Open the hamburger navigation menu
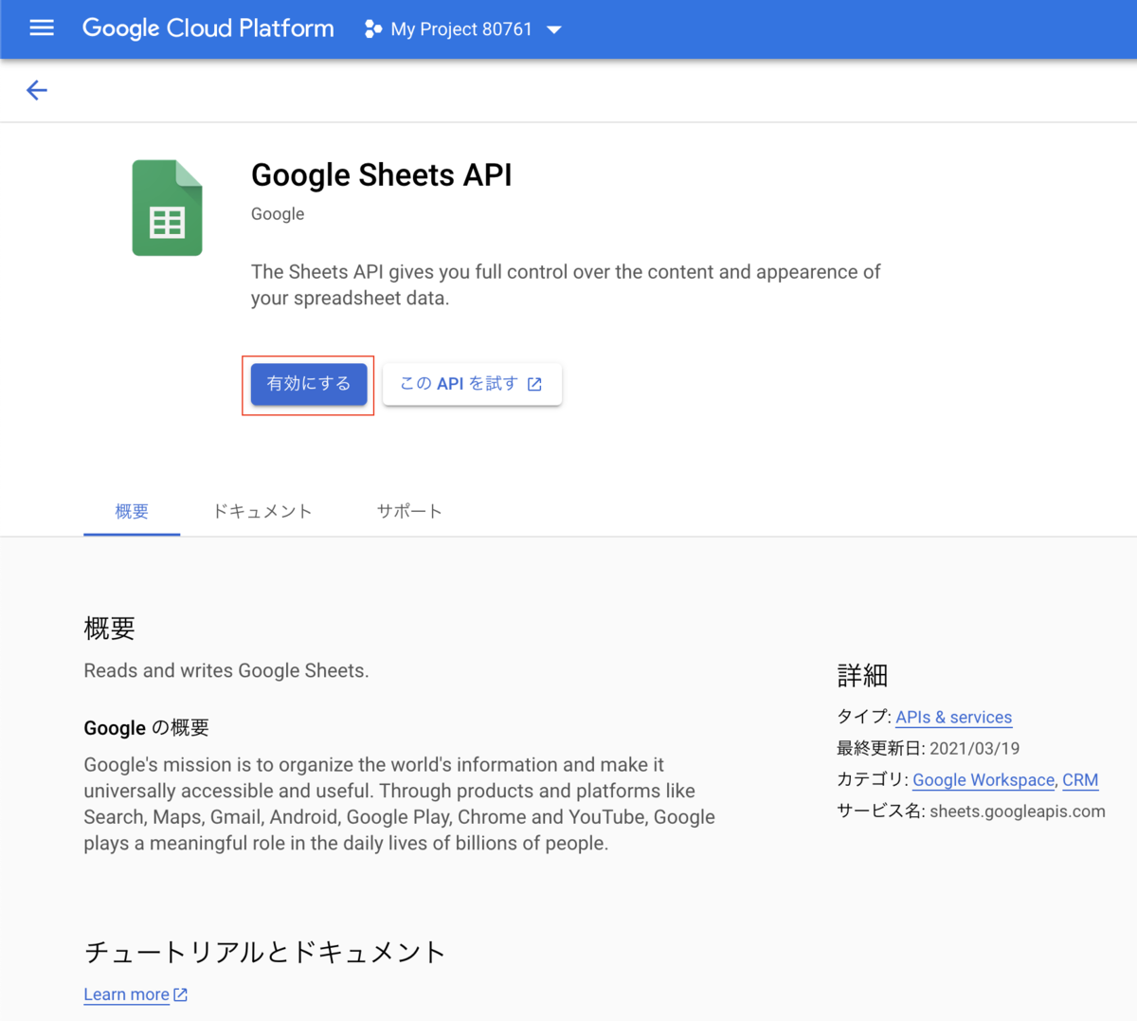Viewport: 1137px width, 1021px height. click(42, 28)
